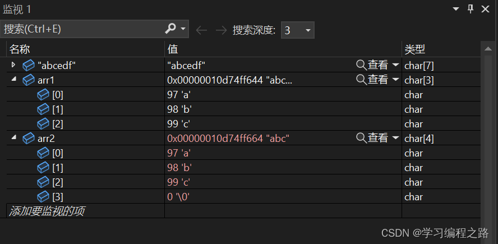Click the 监视 1 panel title

17,9
